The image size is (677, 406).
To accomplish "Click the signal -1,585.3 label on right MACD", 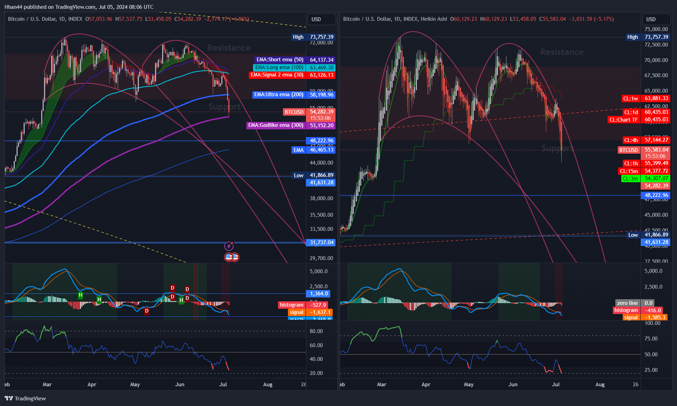I will (x=645, y=317).
